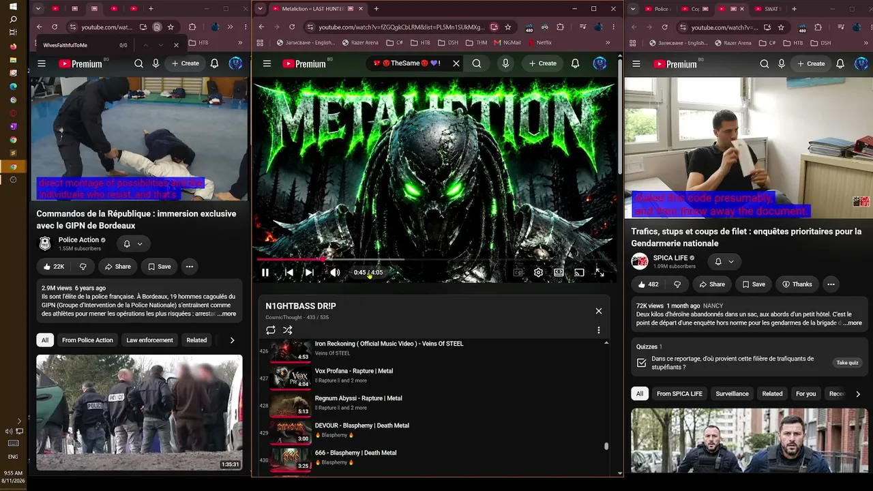This screenshot has width=873, height=491.
Task: Close the find bar in left window
Action: [176, 45]
